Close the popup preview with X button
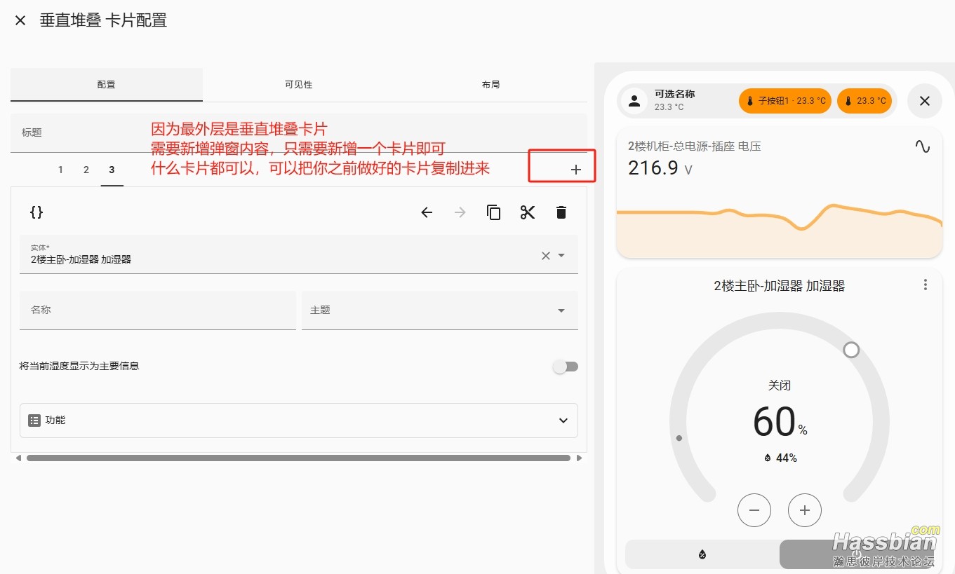 coord(925,101)
